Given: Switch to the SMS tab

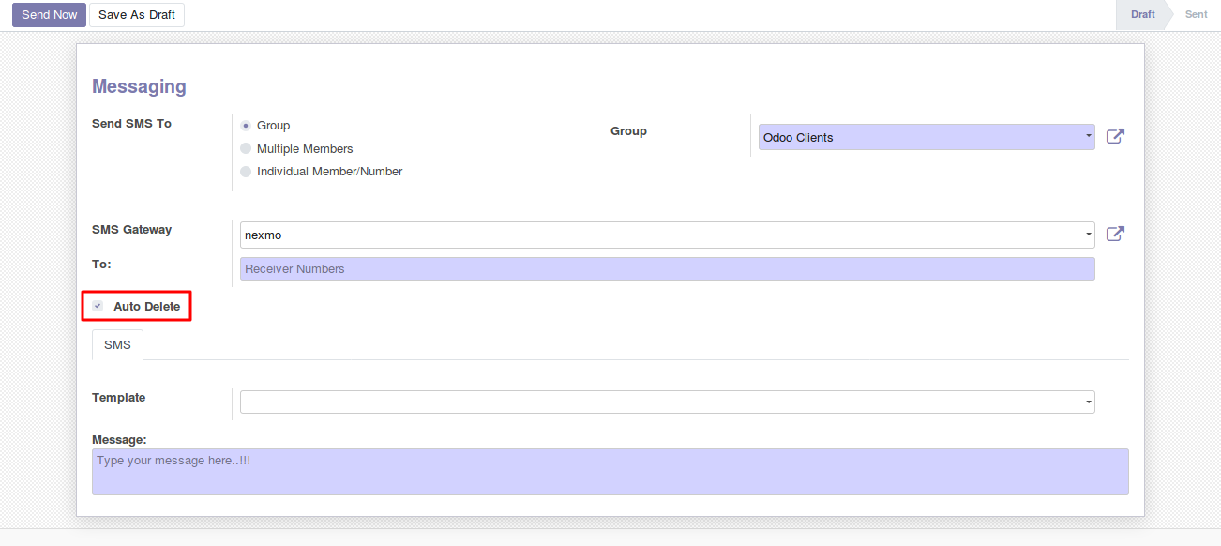Looking at the screenshot, I should 117,345.
